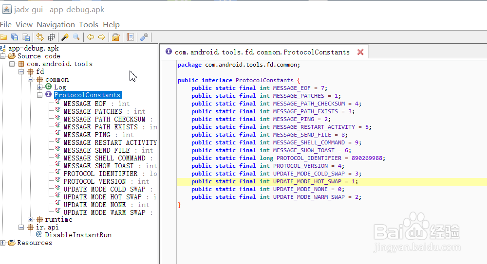Click the package declaration line in code

239,65
